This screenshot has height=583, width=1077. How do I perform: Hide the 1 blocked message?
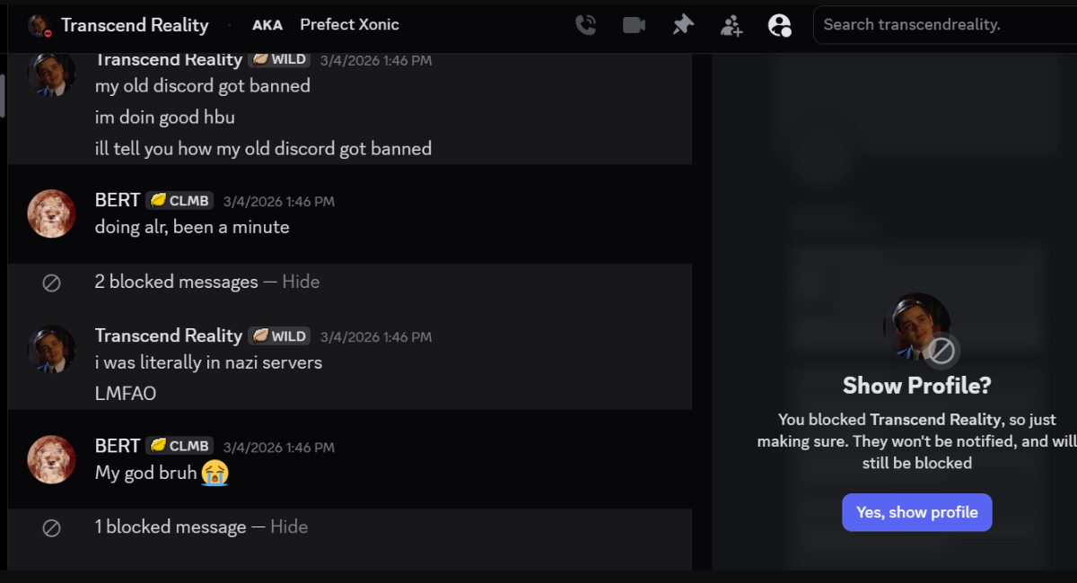pos(289,526)
